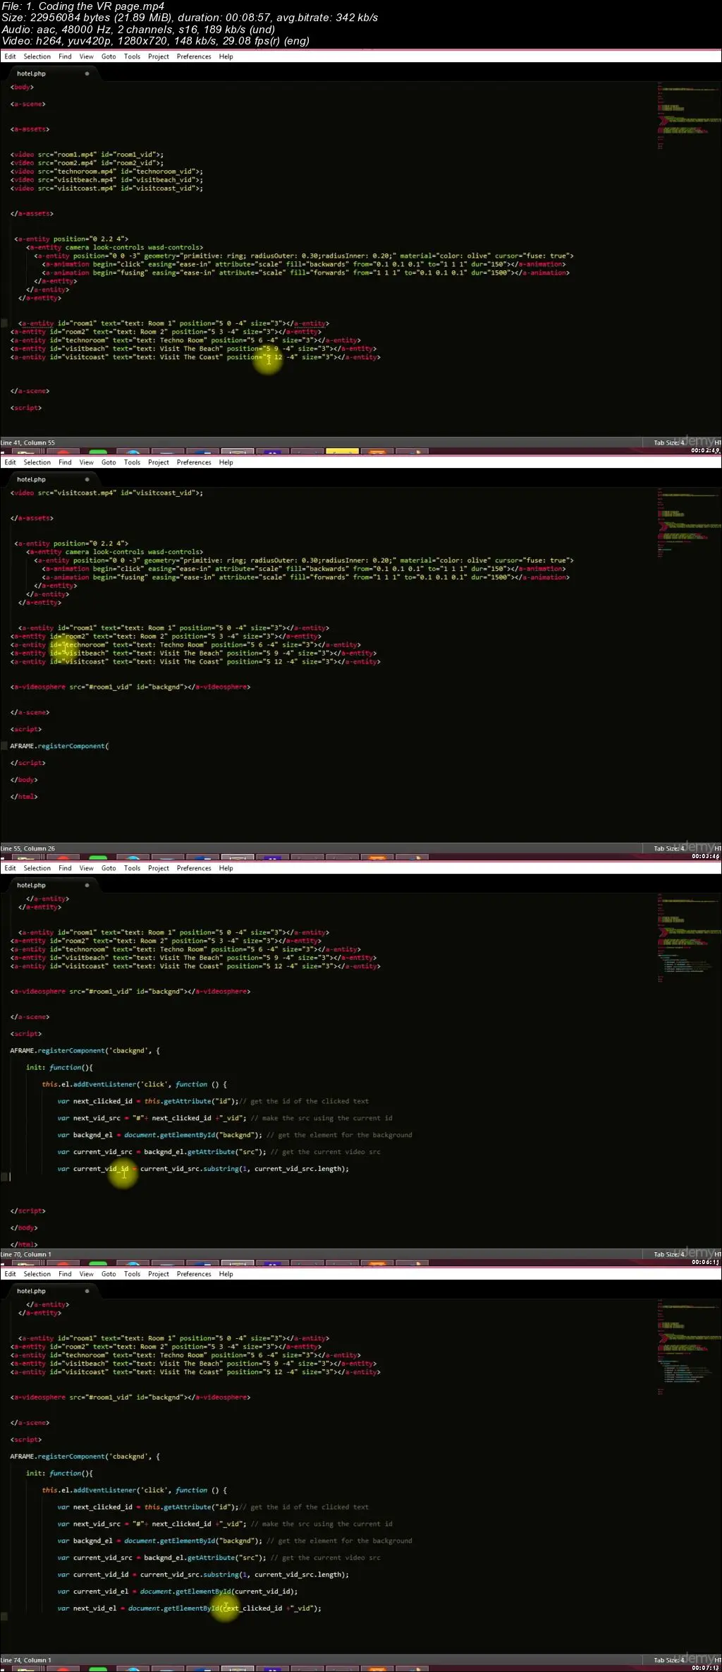Screen dimensions: 722x1672
Task: Open Find menu in the 00:02:49 frame
Action: pos(65,56)
